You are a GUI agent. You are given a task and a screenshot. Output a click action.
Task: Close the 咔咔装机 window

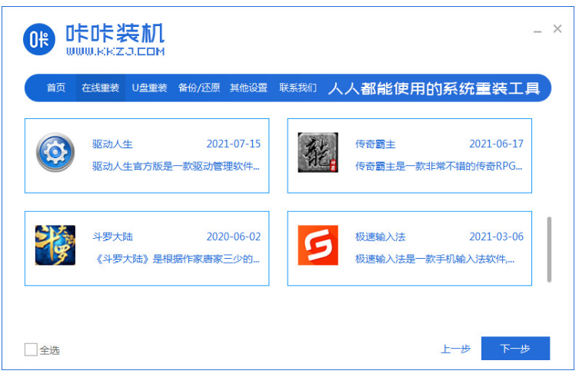coord(557,29)
